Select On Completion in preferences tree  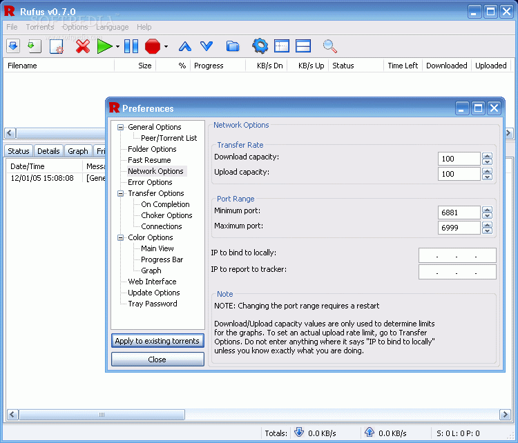click(165, 204)
